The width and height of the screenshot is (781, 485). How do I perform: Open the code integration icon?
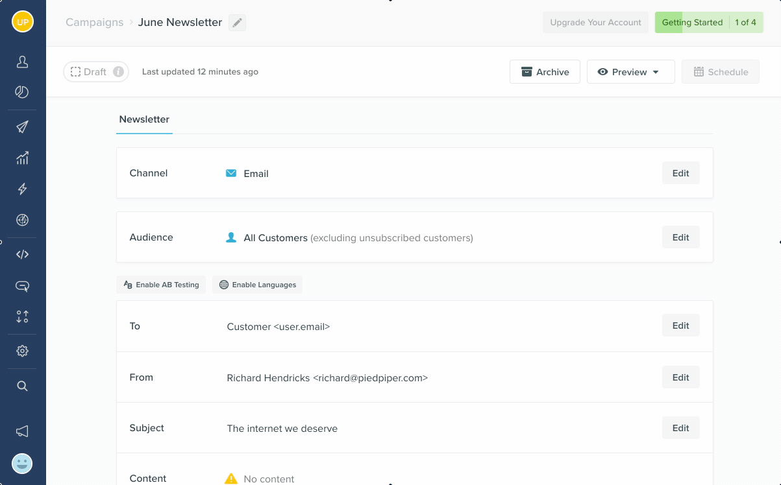tap(21, 254)
